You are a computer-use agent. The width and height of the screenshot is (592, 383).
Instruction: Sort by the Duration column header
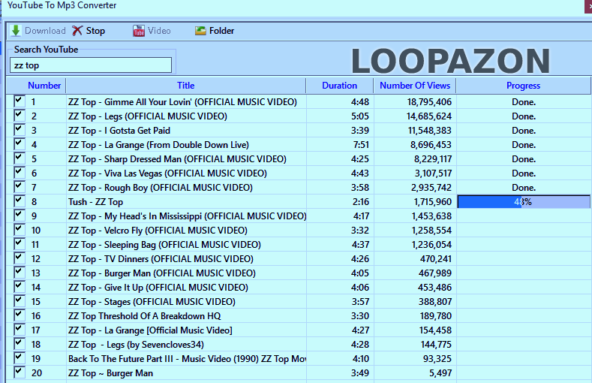pyautogui.click(x=339, y=86)
